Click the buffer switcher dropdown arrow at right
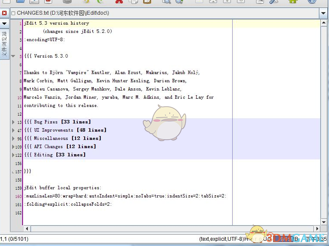The image size is (329, 246). pyautogui.click(x=323, y=13)
